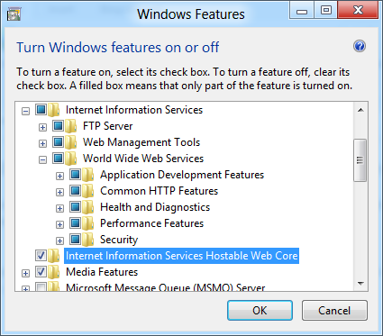The width and height of the screenshot is (383, 336).
Task: Select Application Development Features label
Action: pyautogui.click(x=182, y=175)
